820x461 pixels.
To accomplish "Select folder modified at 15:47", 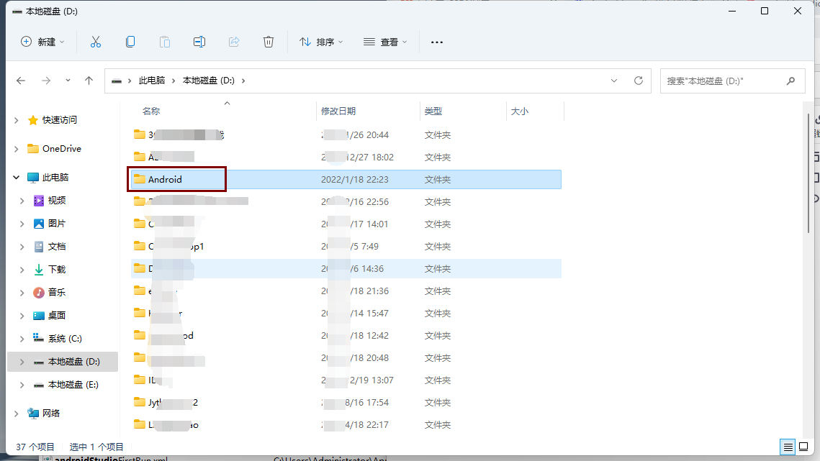I will point(346,313).
